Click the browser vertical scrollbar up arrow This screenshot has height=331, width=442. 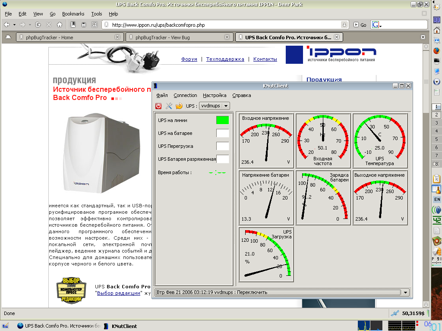click(x=426, y=47)
